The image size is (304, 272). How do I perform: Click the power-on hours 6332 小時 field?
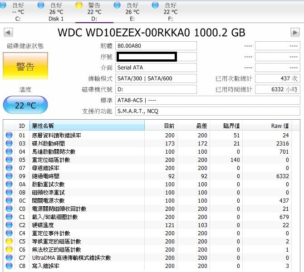[x=277, y=89]
